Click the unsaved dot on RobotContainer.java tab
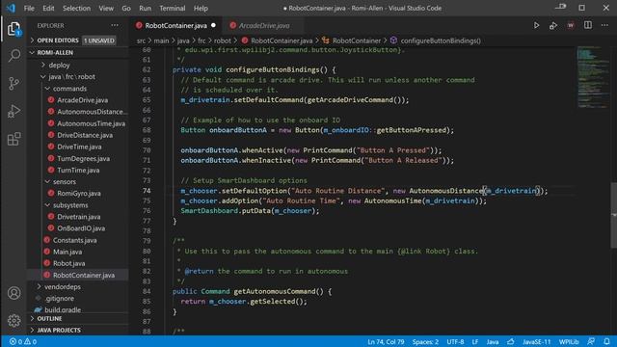 (x=213, y=25)
